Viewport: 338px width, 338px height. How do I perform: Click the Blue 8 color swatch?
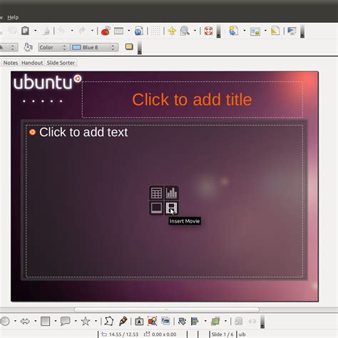(x=76, y=47)
